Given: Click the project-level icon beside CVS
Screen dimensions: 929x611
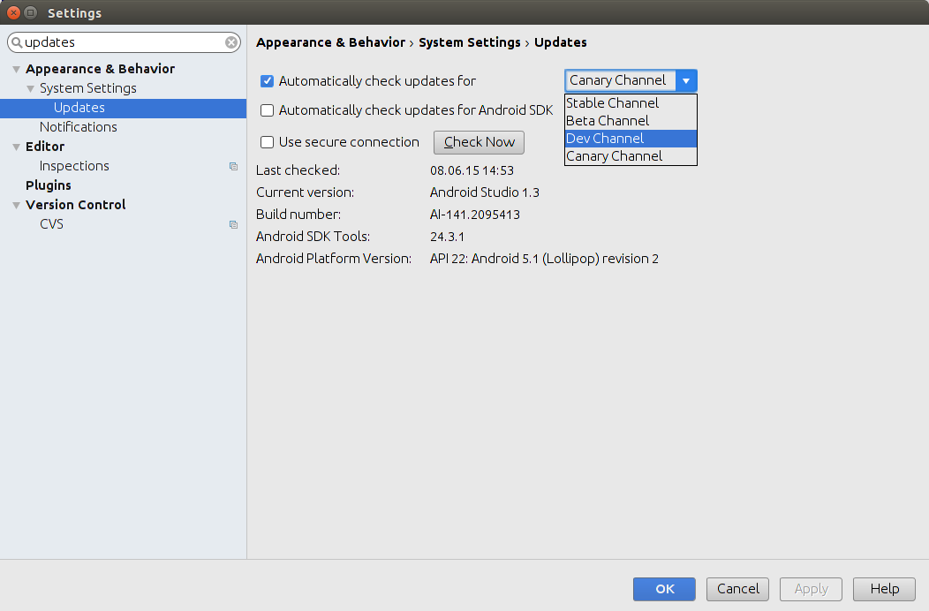Looking at the screenshot, I should pyautogui.click(x=233, y=224).
